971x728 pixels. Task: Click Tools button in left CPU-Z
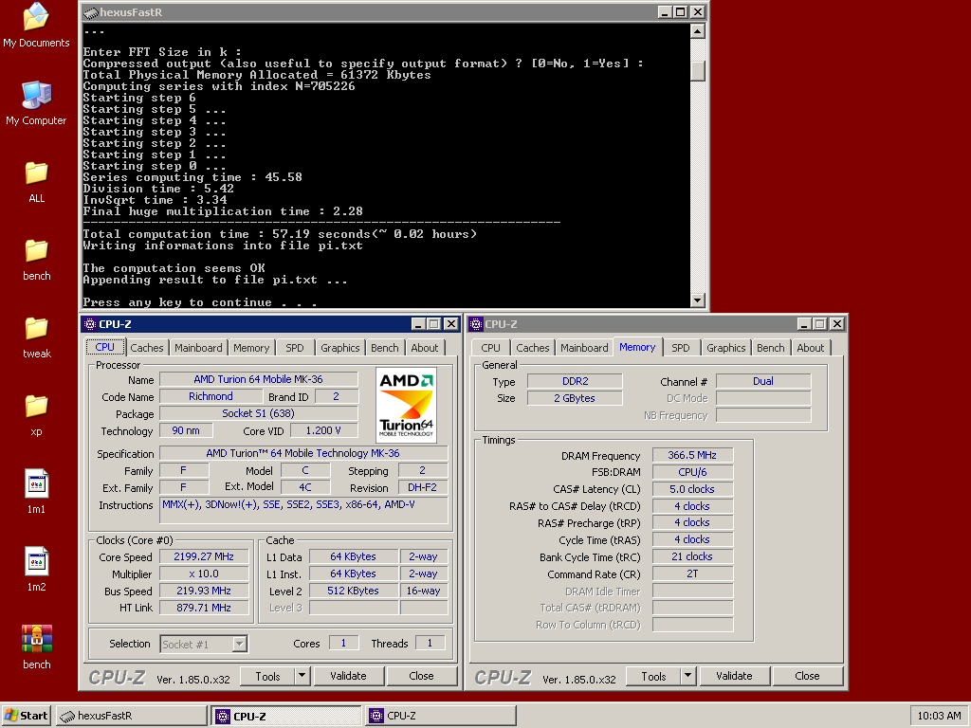pos(267,677)
